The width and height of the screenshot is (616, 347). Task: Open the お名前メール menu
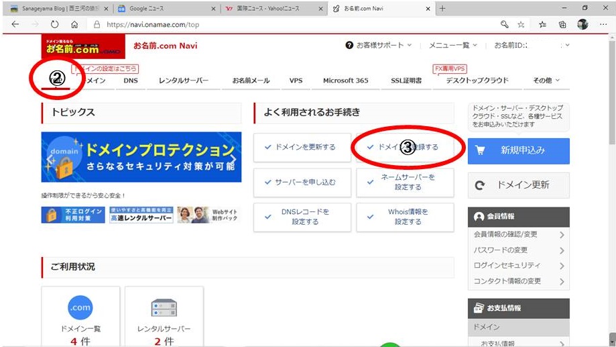[x=251, y=81]
